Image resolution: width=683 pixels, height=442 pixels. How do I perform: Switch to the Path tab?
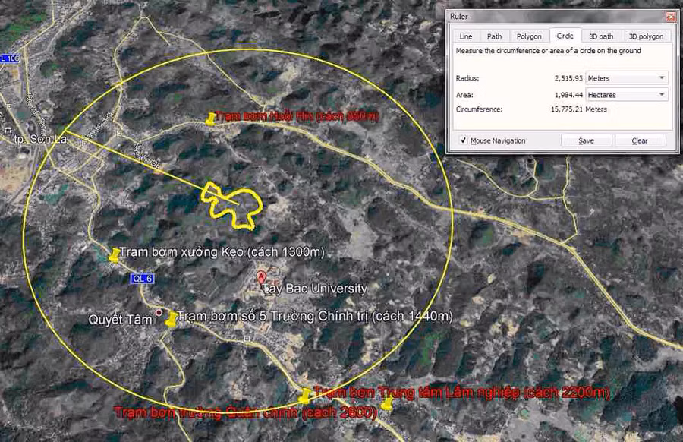coord(494,36)
